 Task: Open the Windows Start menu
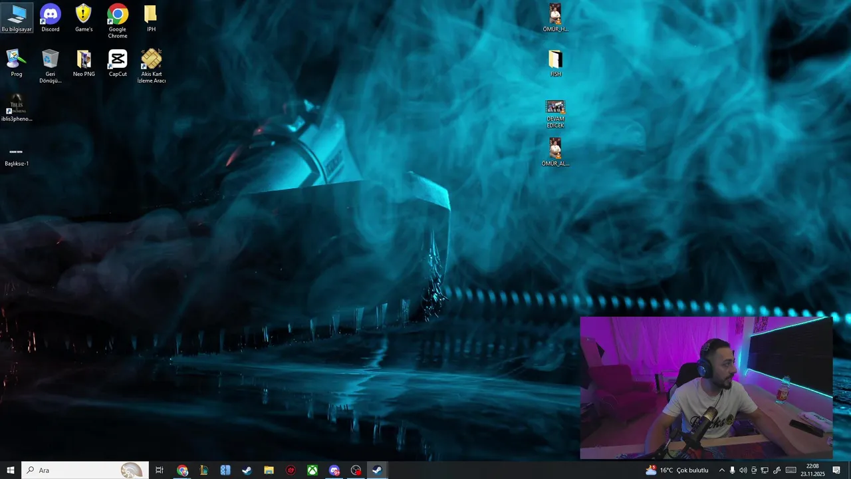(x=11, y=470)
